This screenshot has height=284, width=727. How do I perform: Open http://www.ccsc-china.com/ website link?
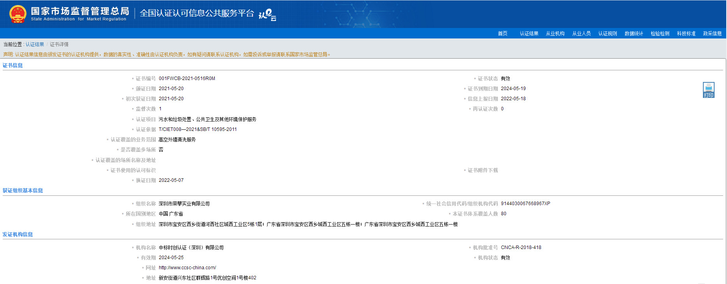click(187, 268)
